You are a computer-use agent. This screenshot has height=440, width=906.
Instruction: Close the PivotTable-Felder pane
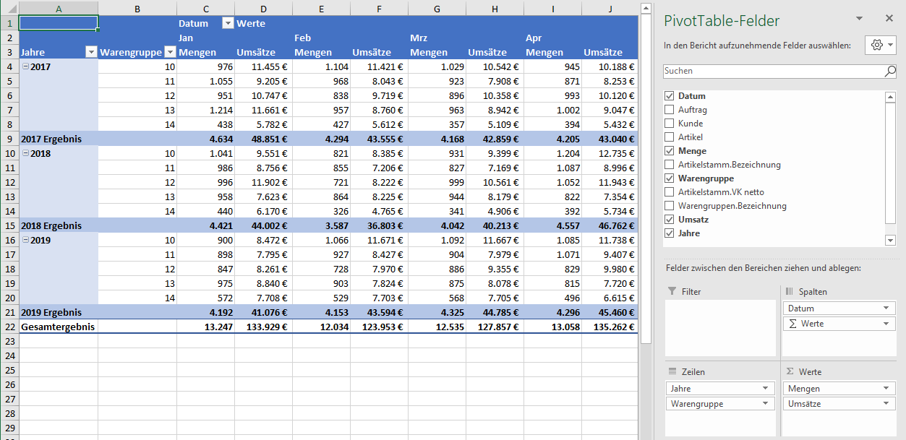point(889,19)
